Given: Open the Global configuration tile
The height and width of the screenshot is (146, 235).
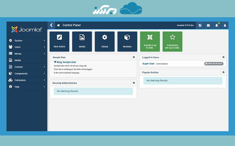Looking at the screenshot, I should tap(105, 41).
